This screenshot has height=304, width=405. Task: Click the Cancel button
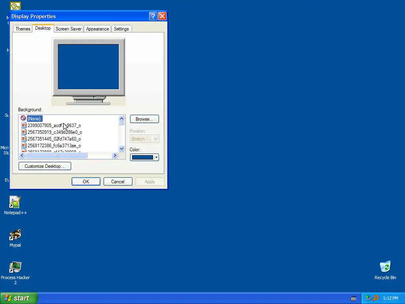[x=118, y=181]
